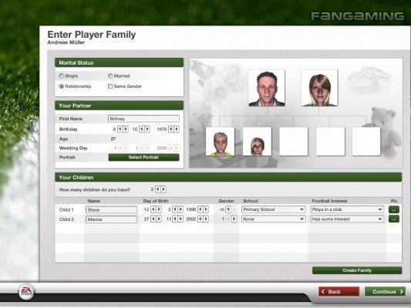Open Child 2 Football Interest dropdown

347,219
